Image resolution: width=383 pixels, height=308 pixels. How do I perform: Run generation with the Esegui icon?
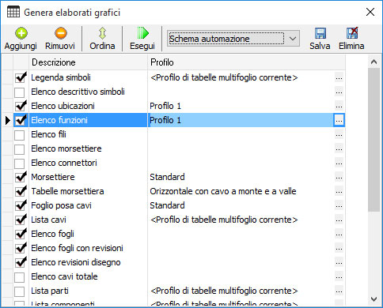point(143,33)
